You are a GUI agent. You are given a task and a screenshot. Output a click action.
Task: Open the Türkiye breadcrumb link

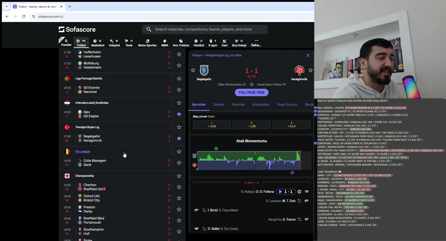[x=196, y=55]
